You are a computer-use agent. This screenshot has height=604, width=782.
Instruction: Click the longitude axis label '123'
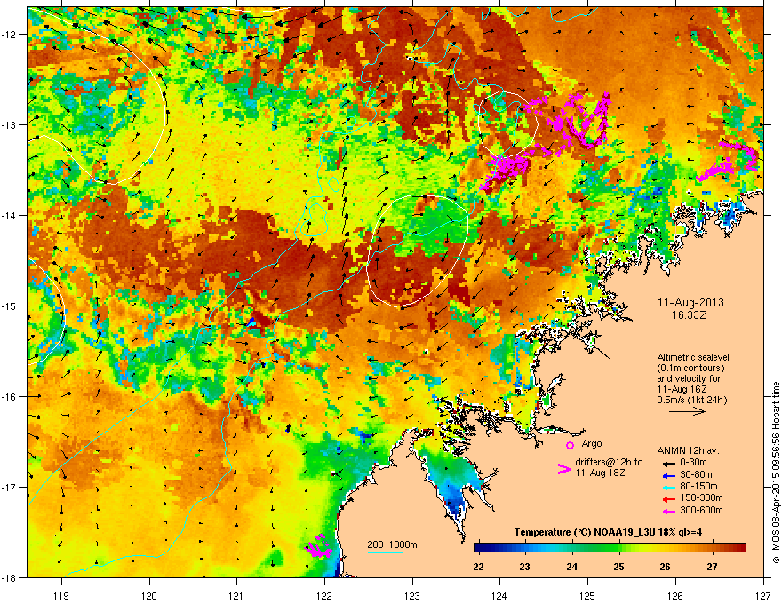[412, 596]
